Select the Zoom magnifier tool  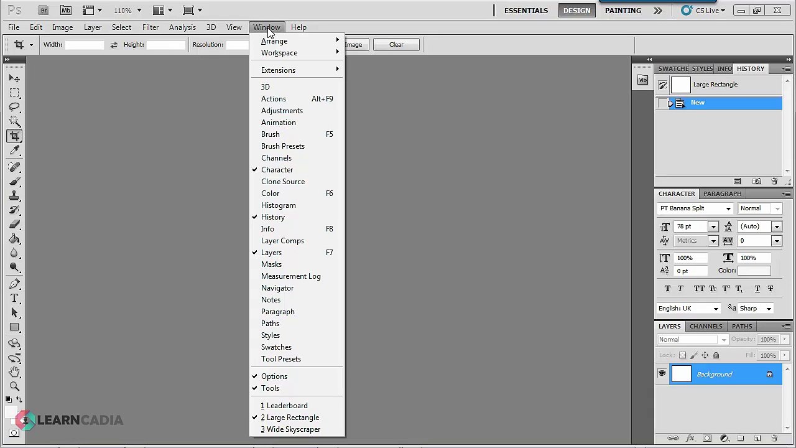[x=14, y=386]
